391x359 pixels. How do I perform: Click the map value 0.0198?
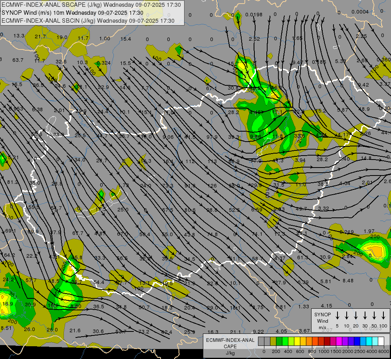(254, 15)
